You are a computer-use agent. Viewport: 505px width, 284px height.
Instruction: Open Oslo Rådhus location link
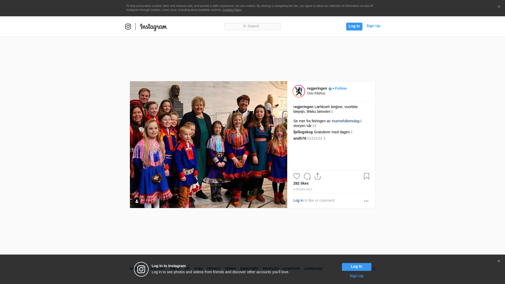(316, 93)
